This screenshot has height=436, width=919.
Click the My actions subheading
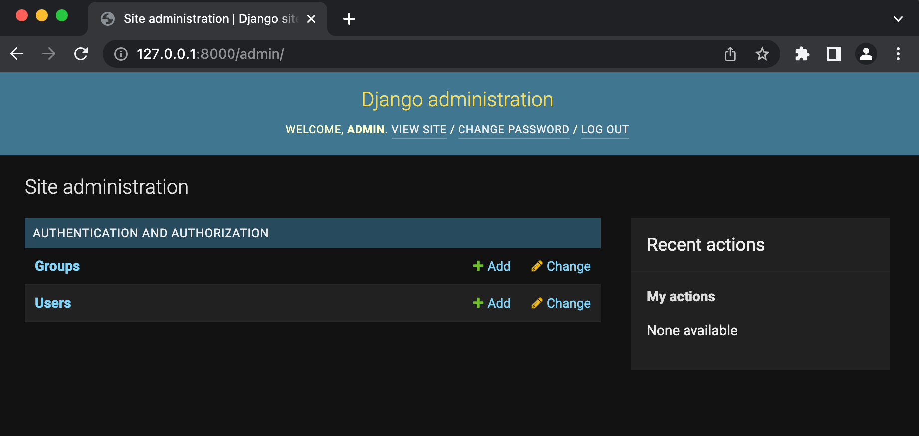click(681, 297)
